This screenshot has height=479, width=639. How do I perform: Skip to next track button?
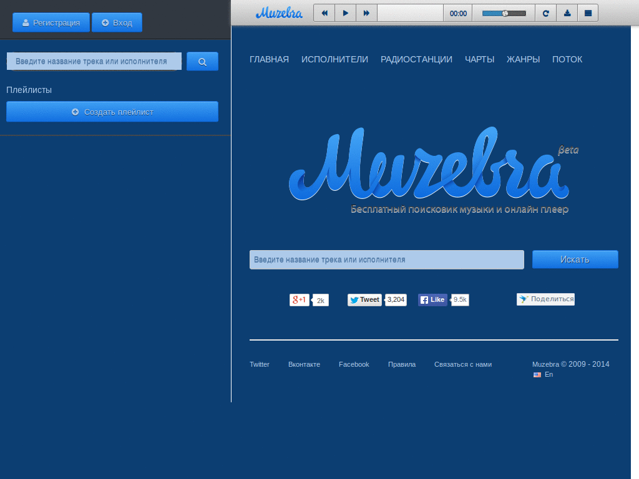(367, 13)
